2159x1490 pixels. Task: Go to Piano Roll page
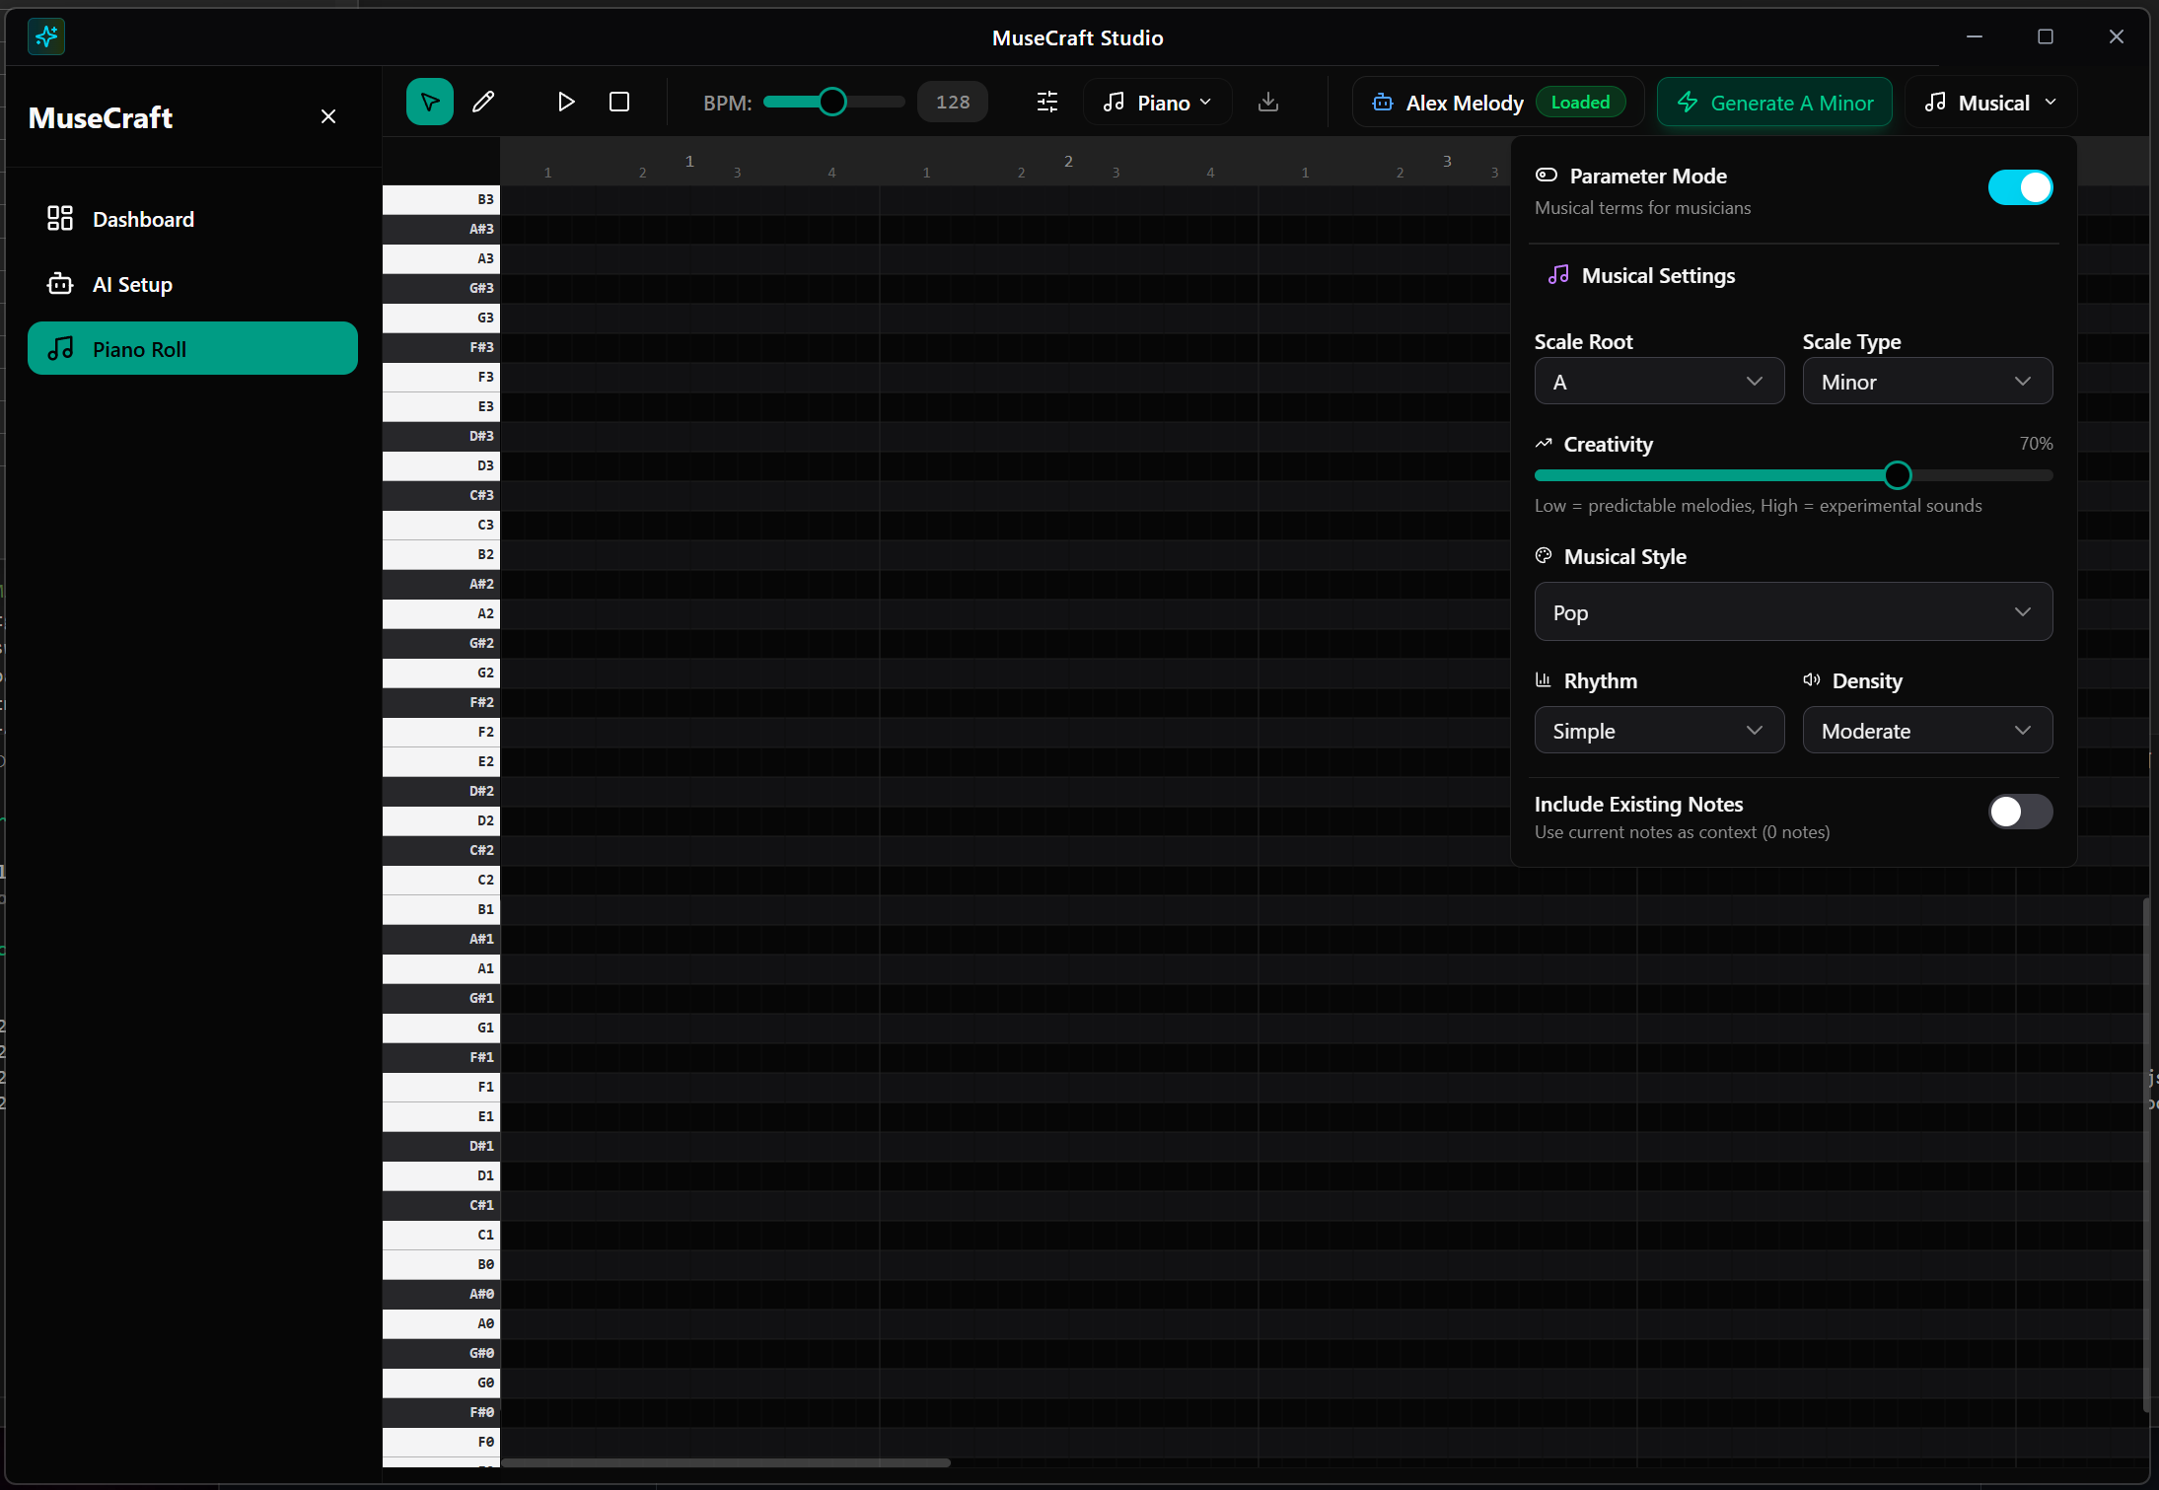click(192, 349)
